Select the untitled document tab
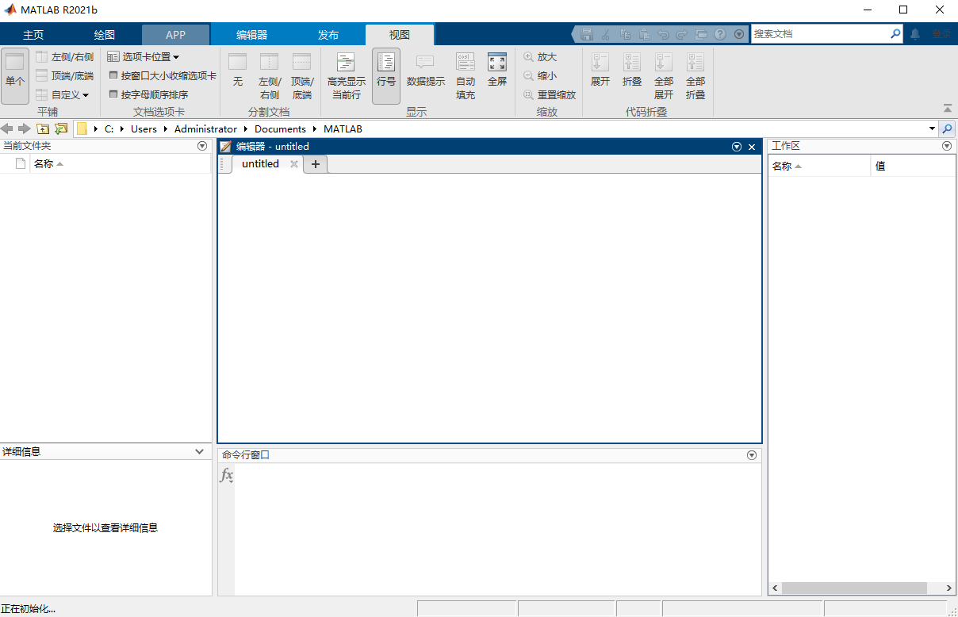Screen dimensions: 958x617 [x=260, y=164]
